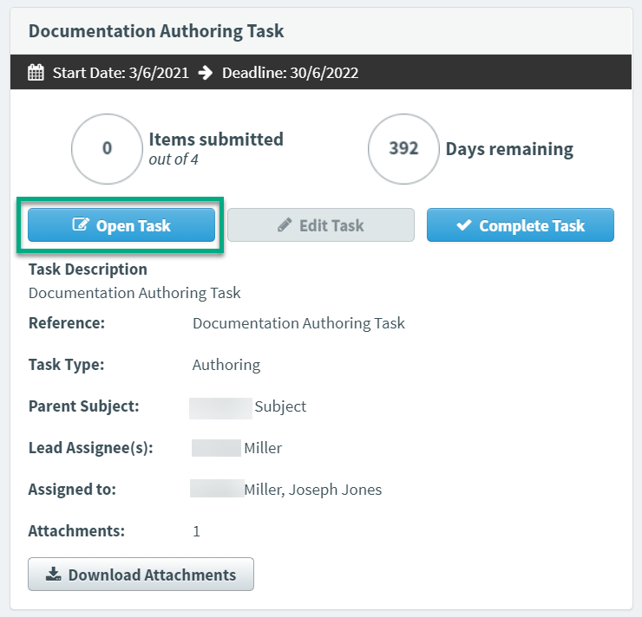
Task: Click the Lead Assignee Miller name
Action: 263,448
